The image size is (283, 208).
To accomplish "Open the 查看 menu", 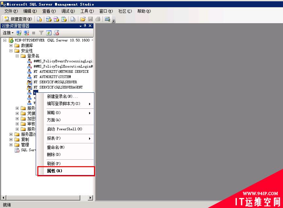I will pos(49,11).
